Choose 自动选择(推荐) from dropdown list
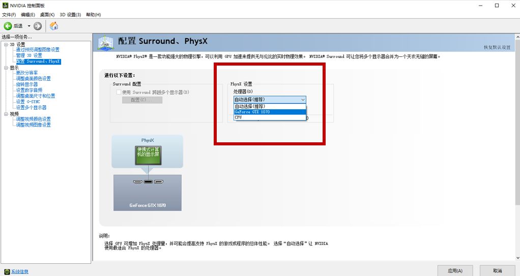520x276 pixels. 270,106
